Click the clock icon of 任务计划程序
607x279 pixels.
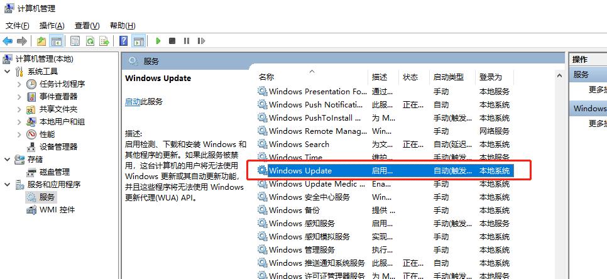31,84
